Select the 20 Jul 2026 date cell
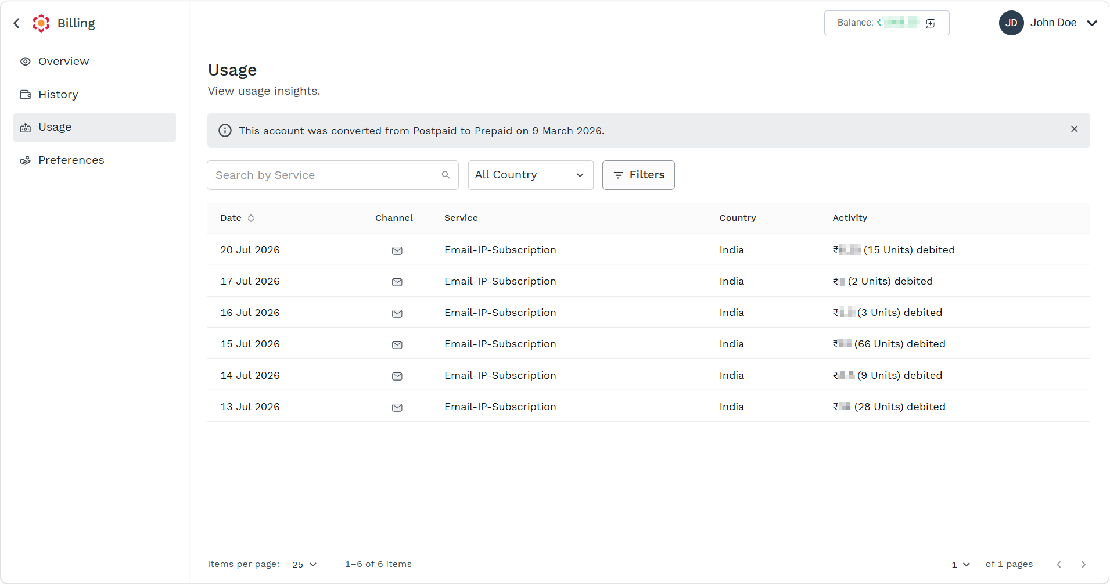The width and height of the screenshot is (1110, 585). coord(250,250)
